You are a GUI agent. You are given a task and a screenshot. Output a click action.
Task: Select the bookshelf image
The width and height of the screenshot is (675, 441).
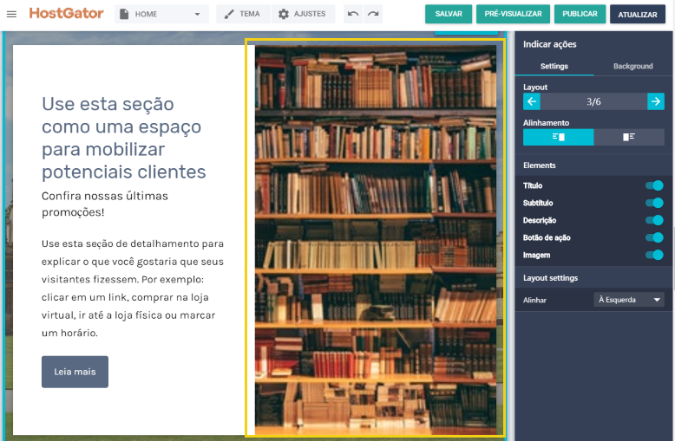[x=376, y=239]
